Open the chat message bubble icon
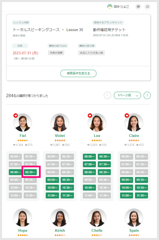 click(x=138, y=7)
